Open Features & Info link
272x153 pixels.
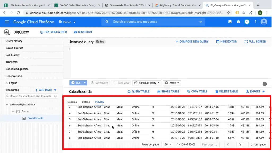click(53, 32)
